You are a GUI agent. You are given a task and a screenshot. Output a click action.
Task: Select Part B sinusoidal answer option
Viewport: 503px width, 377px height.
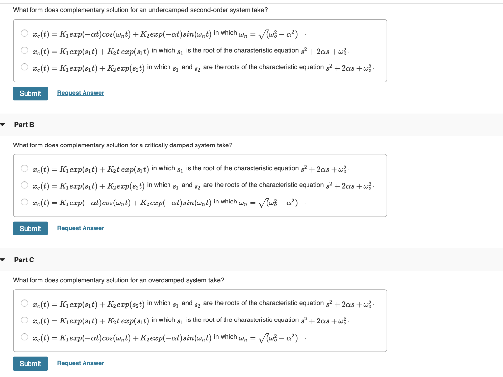point(24,202)
